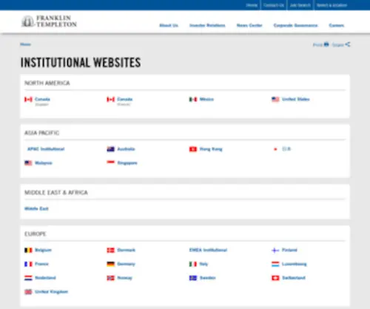
Task: Click the United States flag icon
Action: point(275,99)
